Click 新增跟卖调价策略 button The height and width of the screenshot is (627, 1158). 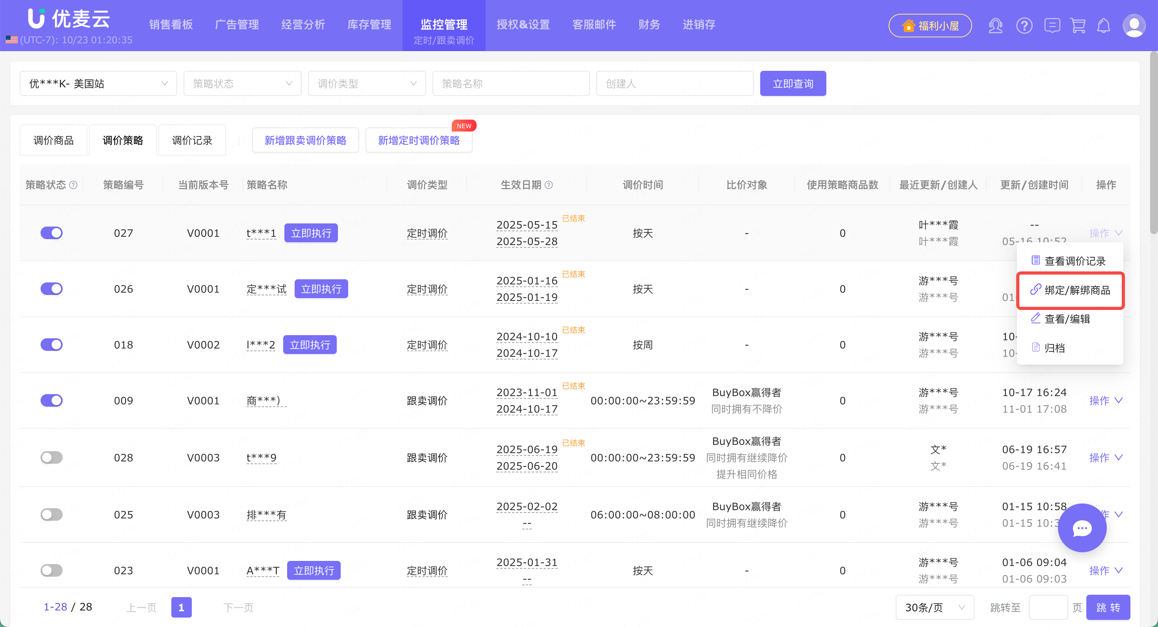tap(305, 140)
